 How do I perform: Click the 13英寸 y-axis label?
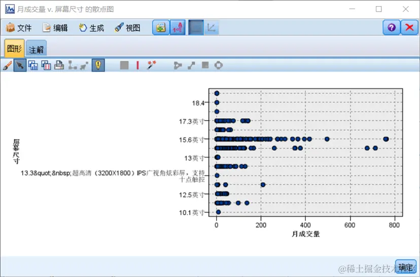pos(194,158)
